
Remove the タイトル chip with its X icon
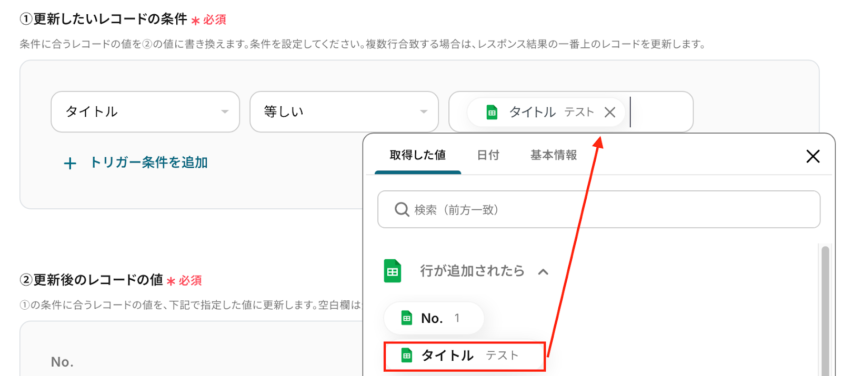(x=610, y=112)
